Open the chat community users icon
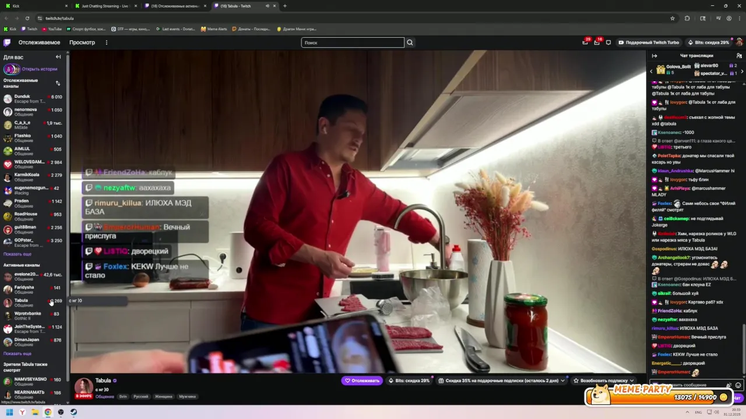The image size is (746, 419). click(x=739, y=56)
